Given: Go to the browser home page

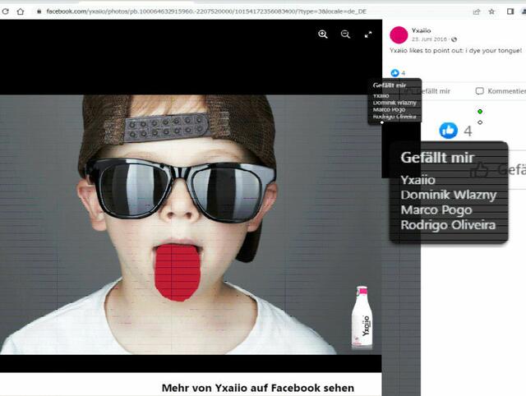Looking at the screenshot, I should click(x=21, y=12).
